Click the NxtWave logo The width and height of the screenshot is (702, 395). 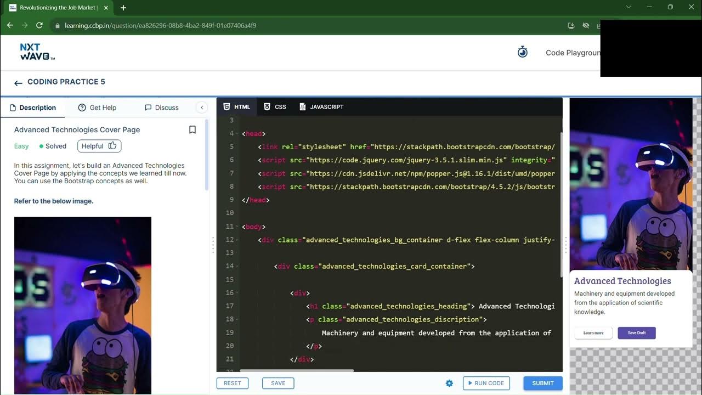(x=37, y=52)
